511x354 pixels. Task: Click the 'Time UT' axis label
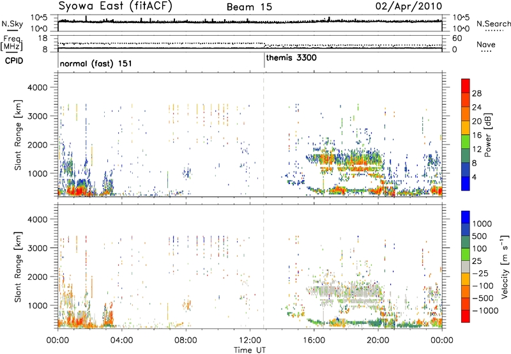pyautogui.click(x=250, y=350)
